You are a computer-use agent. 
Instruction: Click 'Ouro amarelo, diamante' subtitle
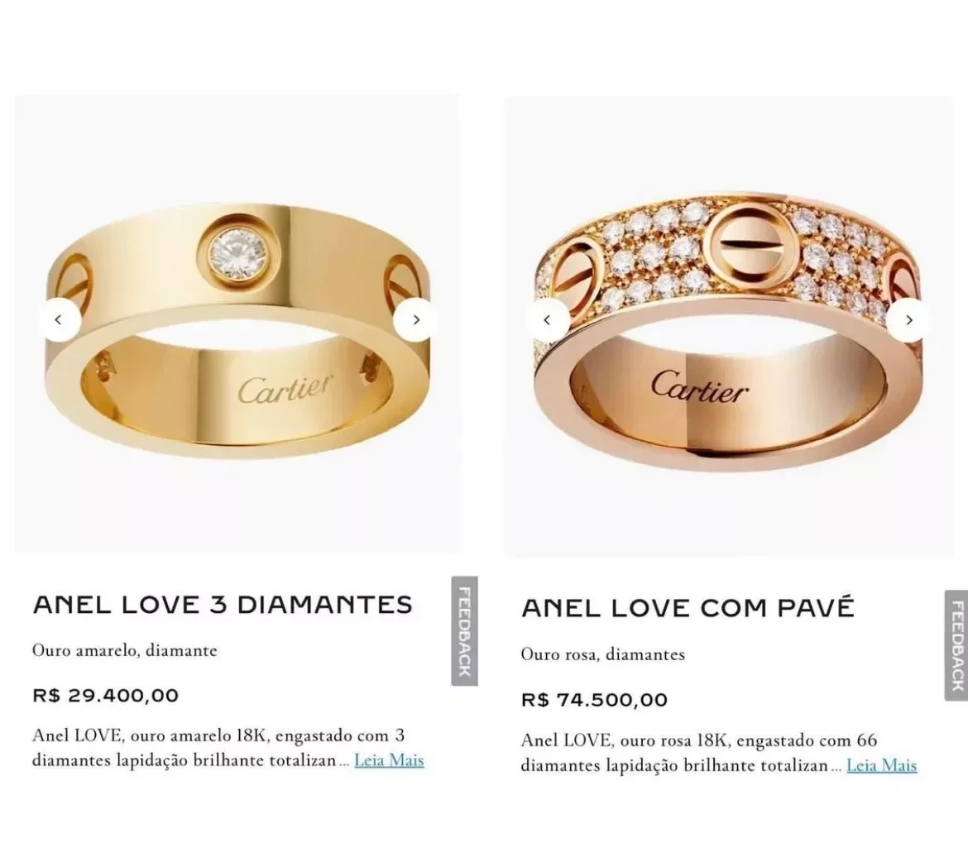(125, 650)
